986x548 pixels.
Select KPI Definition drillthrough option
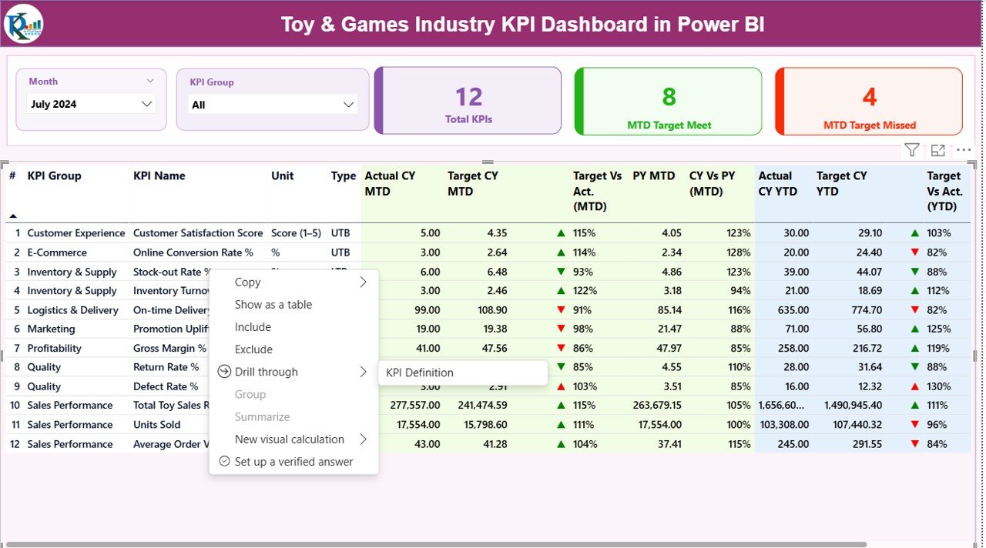point(421,372)
